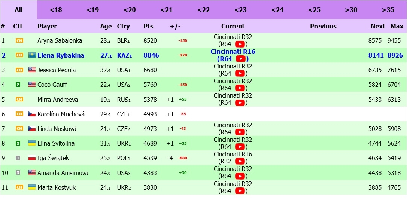
Task: Click Kazakhstan flag next to Elena Rybakina
Action: [x=32, y=55]
